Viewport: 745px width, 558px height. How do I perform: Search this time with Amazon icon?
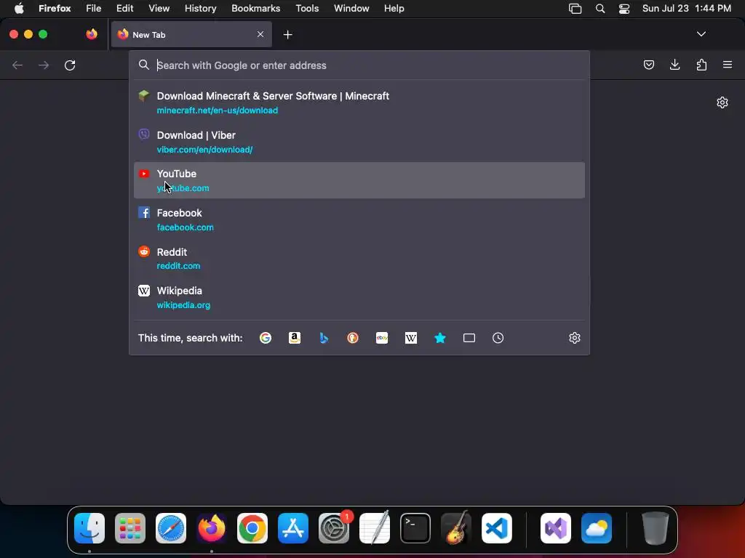tap(295, 338)
